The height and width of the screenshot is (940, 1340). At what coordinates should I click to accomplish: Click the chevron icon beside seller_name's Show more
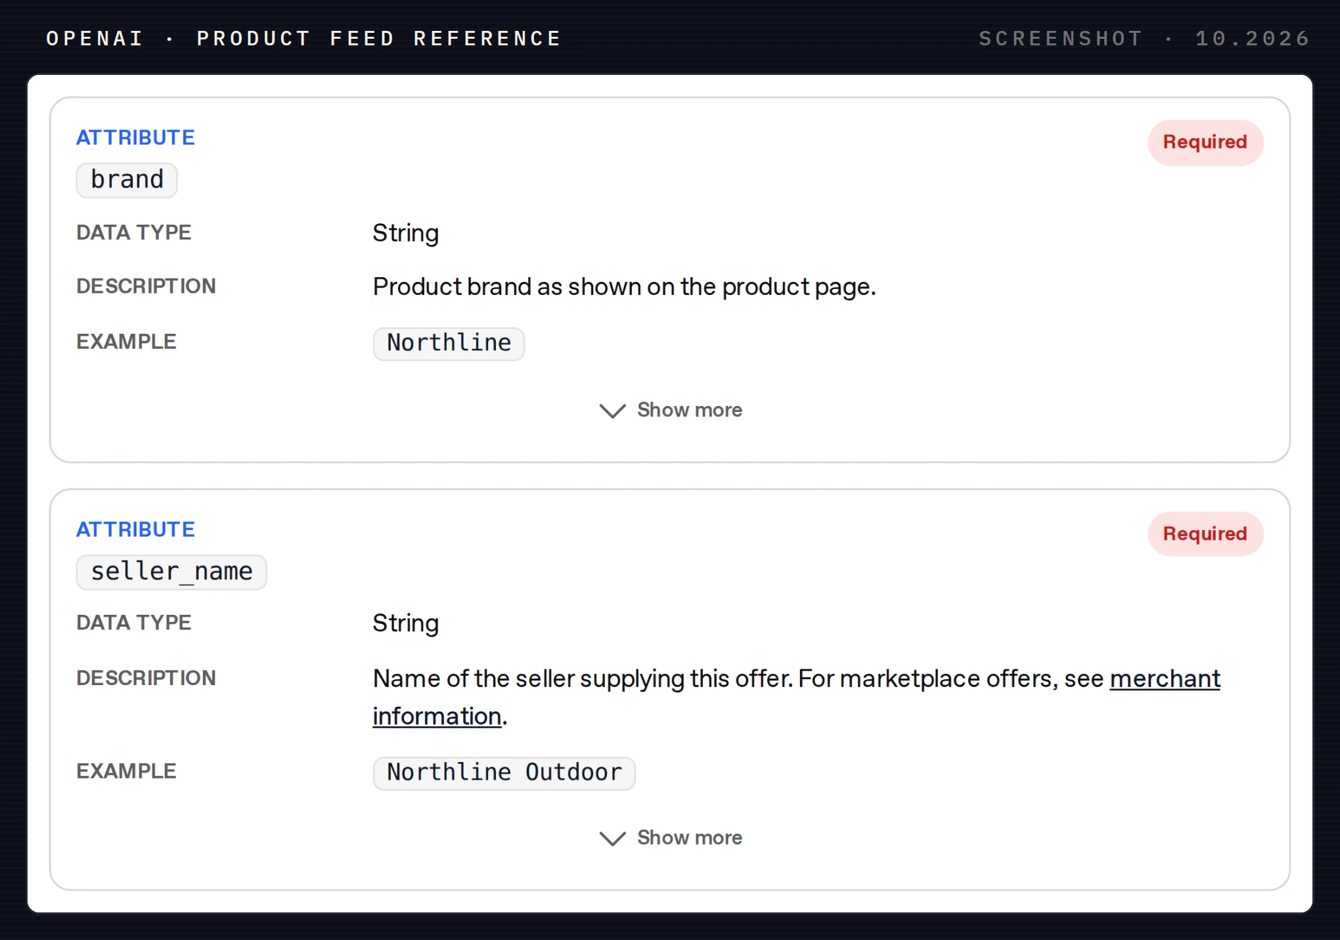tap(612, 839)
